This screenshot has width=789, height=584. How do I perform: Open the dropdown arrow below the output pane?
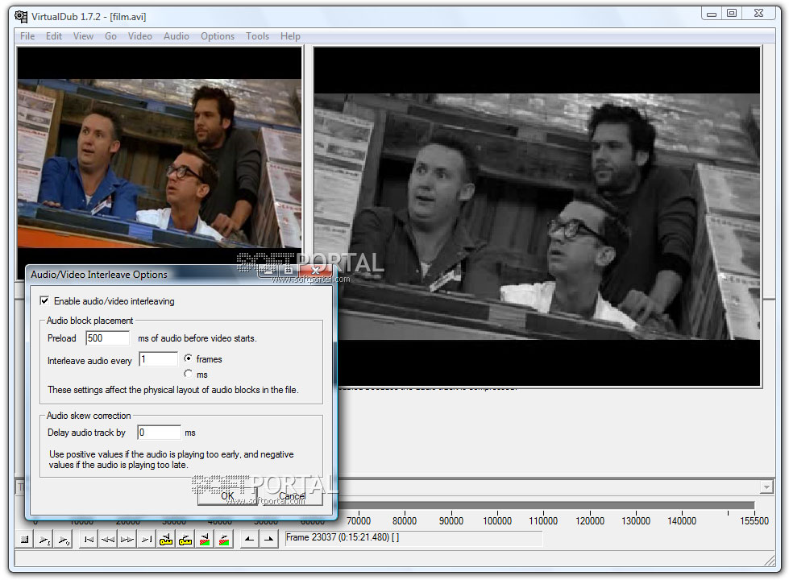pyautogui.click(x=766, y=487)
